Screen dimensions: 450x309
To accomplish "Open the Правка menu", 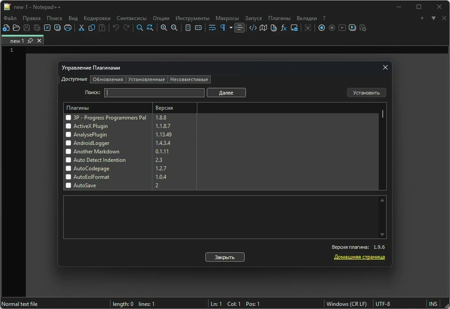I will [x=32, y=18].
